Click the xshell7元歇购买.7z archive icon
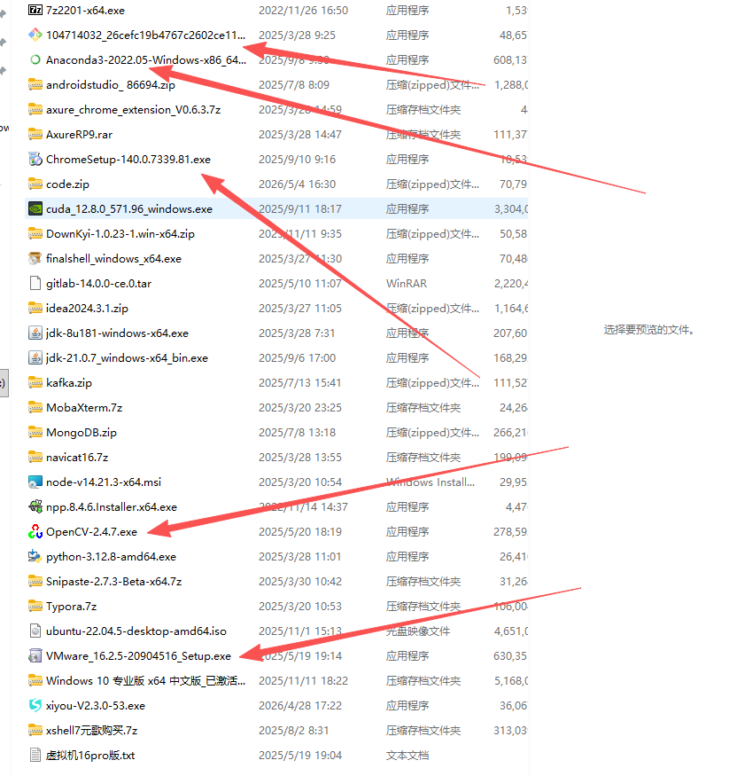This screenshot has height=776, width=737. [35, 730]
